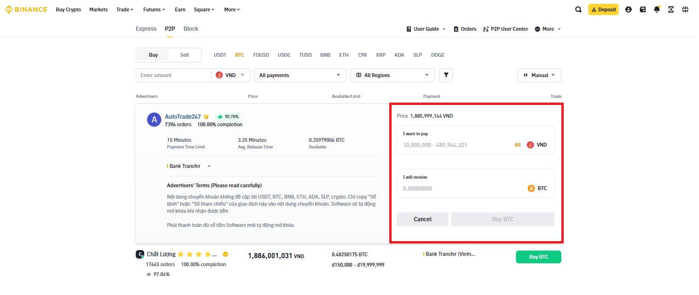Open the All Regions dropdown
Image resolution: width=699 pixels, height=295 pixels.
click(393, 75)
